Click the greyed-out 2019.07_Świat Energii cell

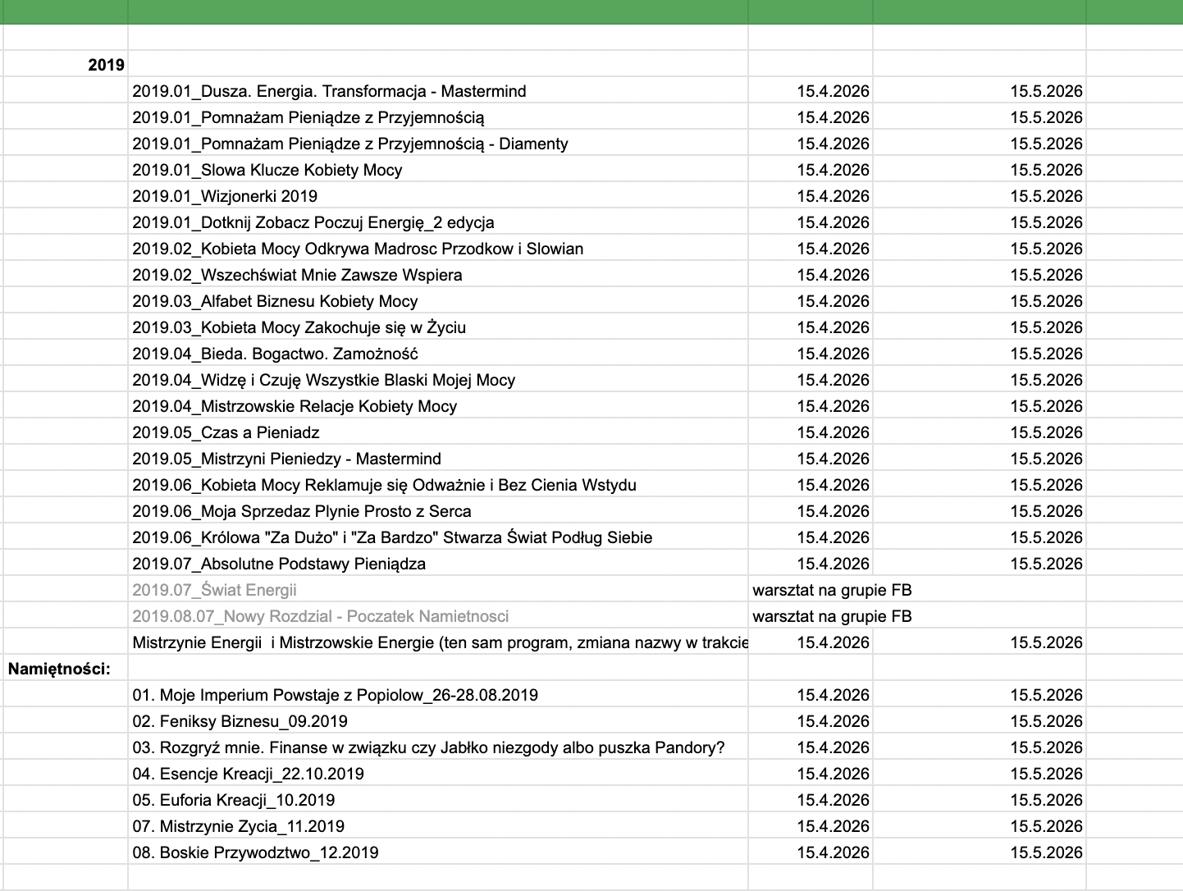click(x=214, y=590)
